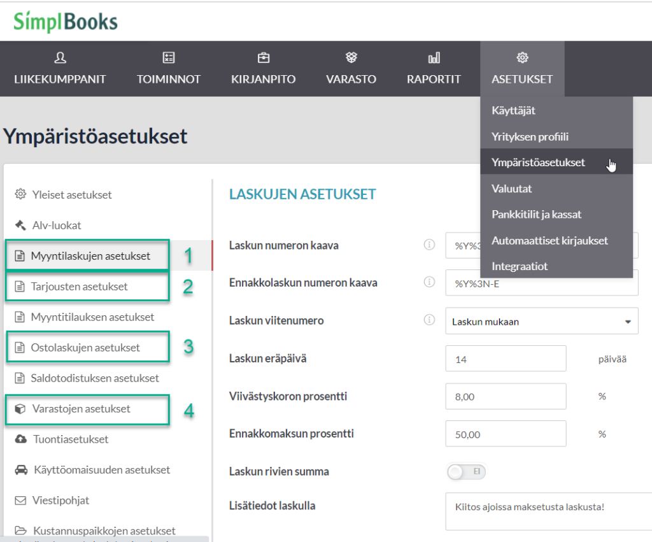Click the Laskujen asetukset heading

302,194
